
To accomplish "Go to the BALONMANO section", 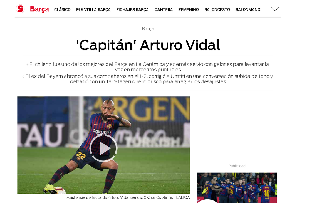I will [248, 9].
